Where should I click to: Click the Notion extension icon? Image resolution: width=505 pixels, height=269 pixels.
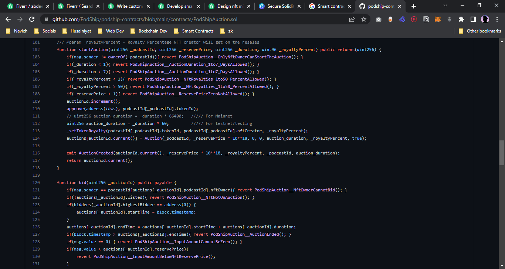coord(426,19)
